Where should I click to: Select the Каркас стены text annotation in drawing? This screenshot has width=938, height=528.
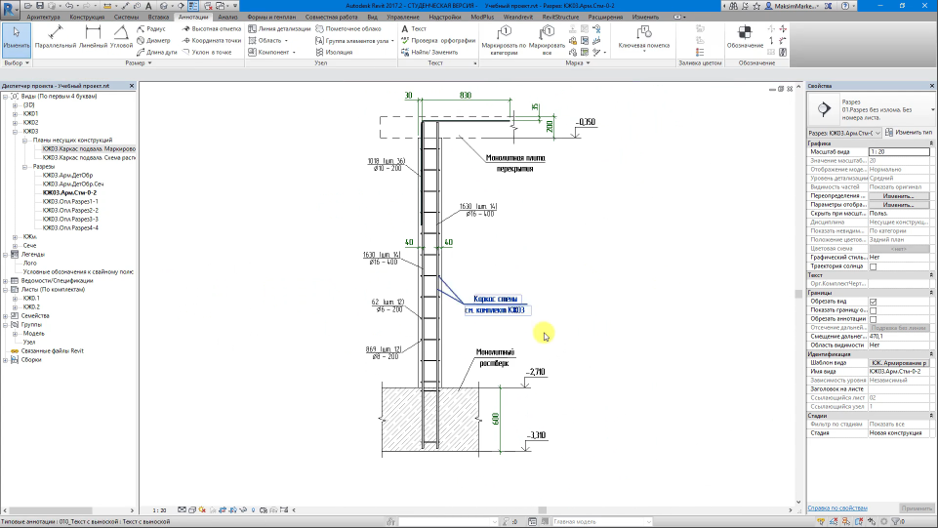pyautogui.click(x=495, y=299)
